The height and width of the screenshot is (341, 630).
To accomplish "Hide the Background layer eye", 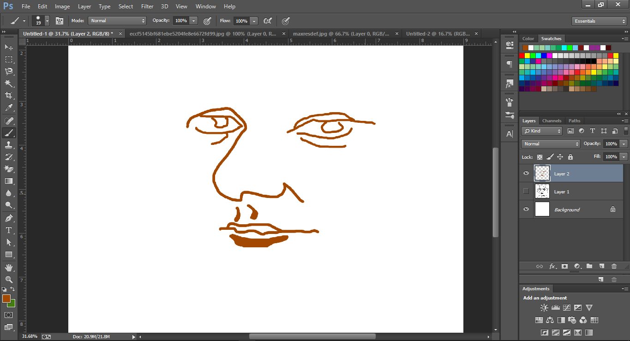I will coord(526,209).
